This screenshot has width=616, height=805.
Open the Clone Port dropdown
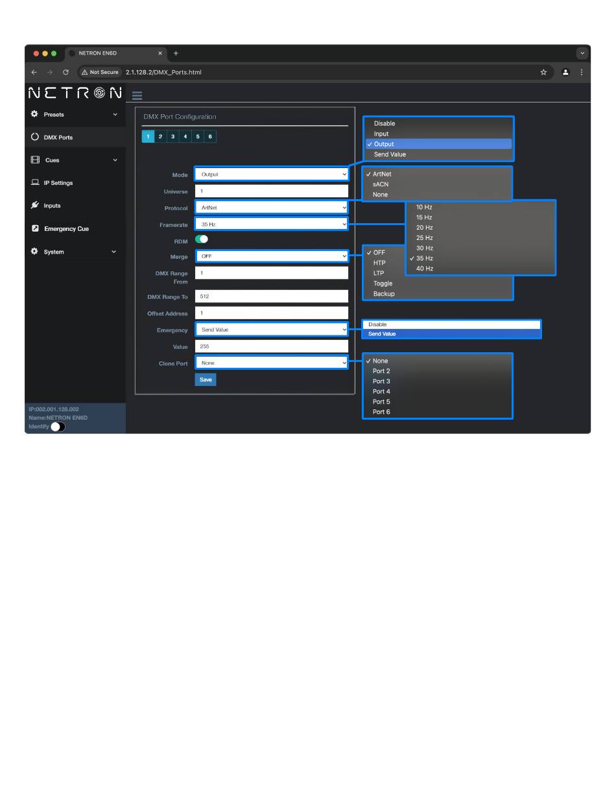tap(272, 363)
